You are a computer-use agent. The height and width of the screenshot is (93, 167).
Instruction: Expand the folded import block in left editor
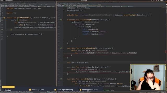click(x=15, y=13)
